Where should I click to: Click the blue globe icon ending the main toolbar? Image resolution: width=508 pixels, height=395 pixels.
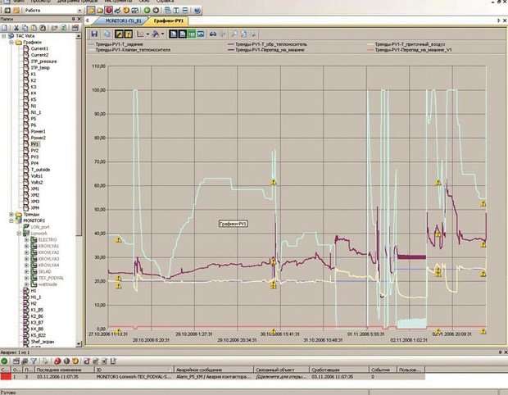click(197, 11)
